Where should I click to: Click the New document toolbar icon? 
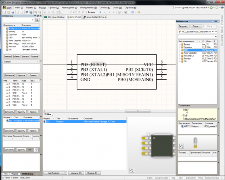pos(5,12)
